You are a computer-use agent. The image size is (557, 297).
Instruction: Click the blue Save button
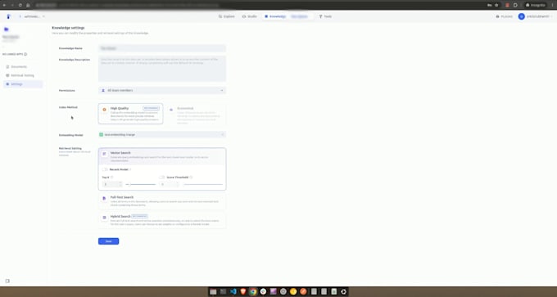(x=108, y=241)
